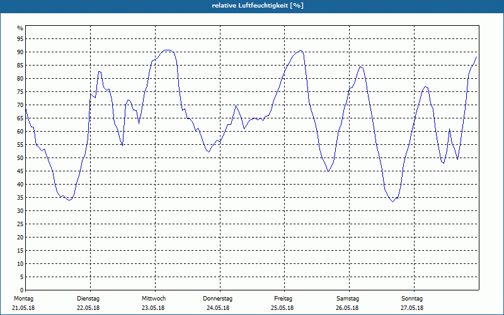Select the Sonntag day label
This screenshot has height=315, width=504.
coord(412,299)
